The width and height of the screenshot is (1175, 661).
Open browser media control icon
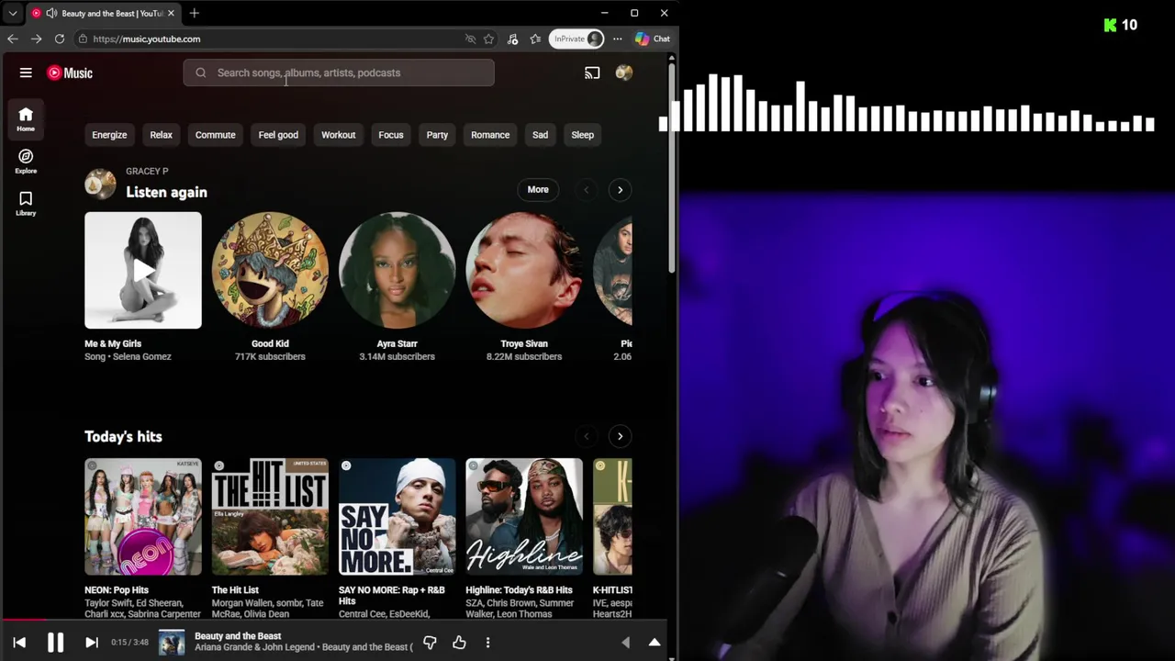tap(512, 39)
